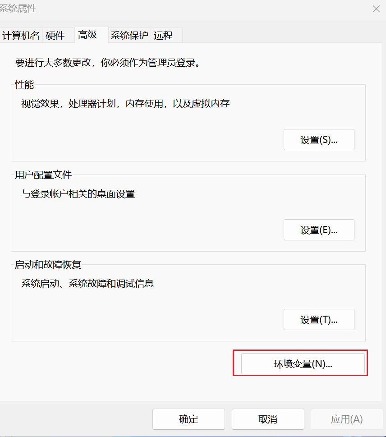Image resolution: width=386 pixels, height=437 pixels.
Task: Click the 环境变量(N)... button
Action: click(x=303, y=363)
